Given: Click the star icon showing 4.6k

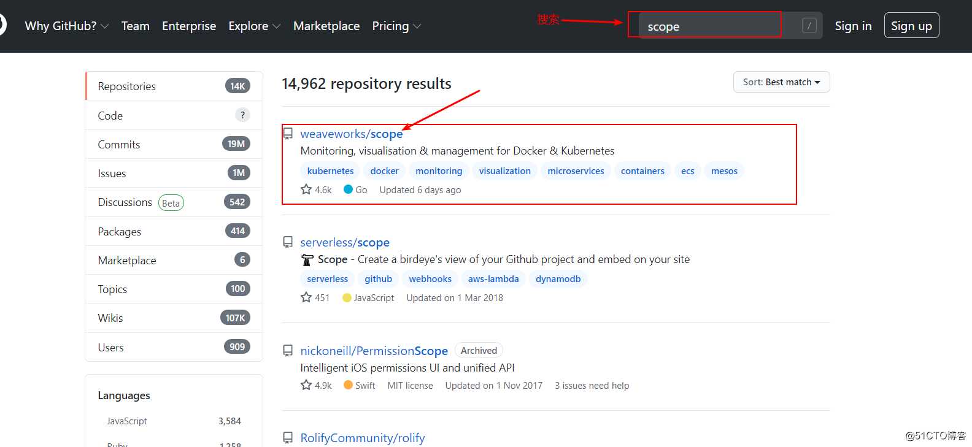Looking at the screenshot, I should pos(306,189).
